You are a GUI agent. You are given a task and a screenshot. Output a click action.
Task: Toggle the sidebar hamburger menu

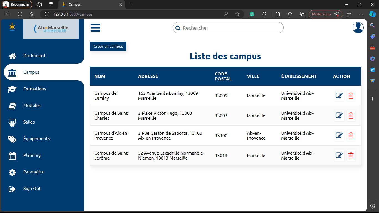click(95, 28)
